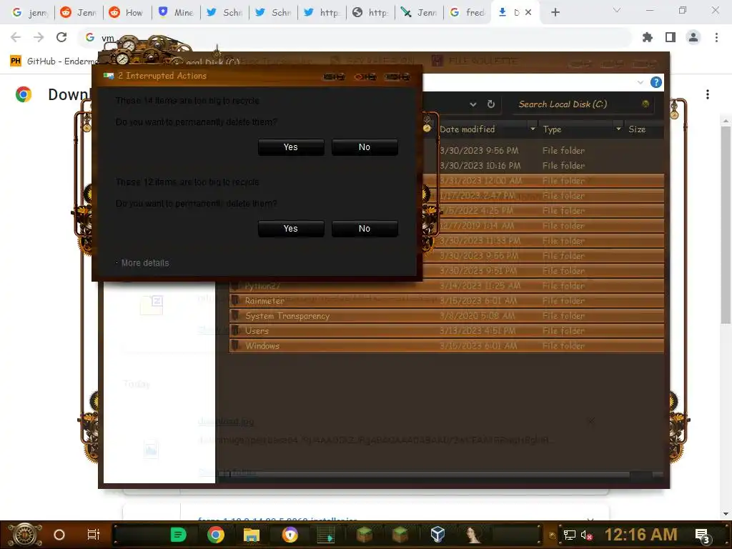Open Chrome three-dot main menu

pos(716,37)
